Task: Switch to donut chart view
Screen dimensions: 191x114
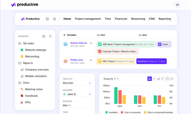Action: click(167, 79)
